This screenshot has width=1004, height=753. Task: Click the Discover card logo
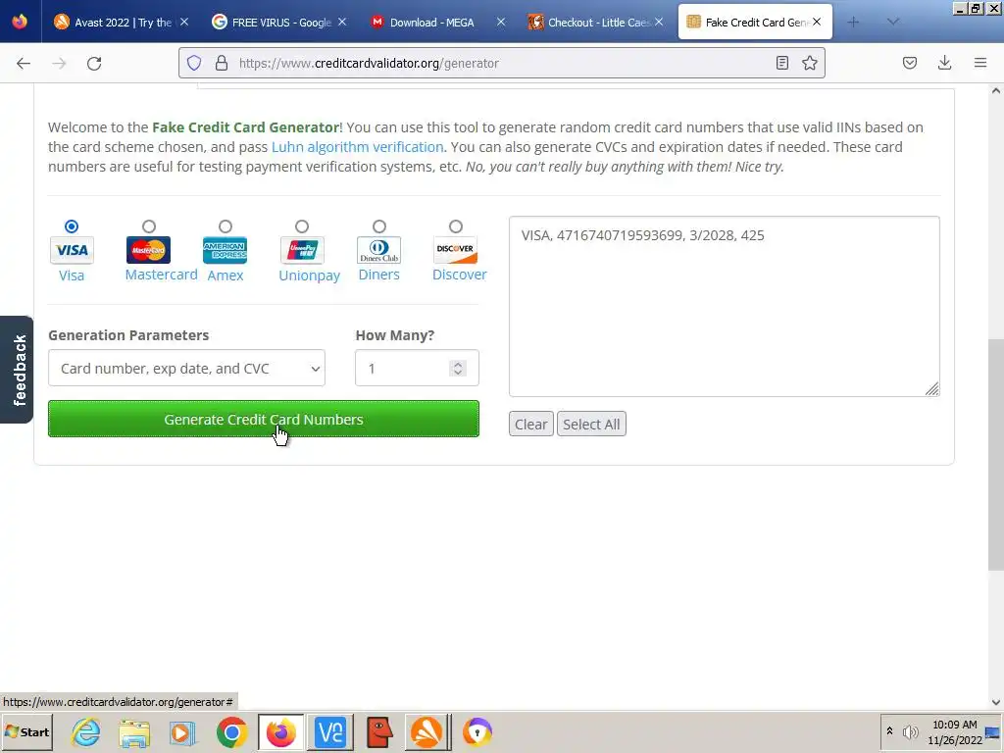[x=455, y=250]
